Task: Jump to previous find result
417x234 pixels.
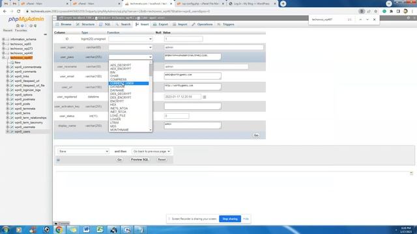Action: (x=360, y=19)
